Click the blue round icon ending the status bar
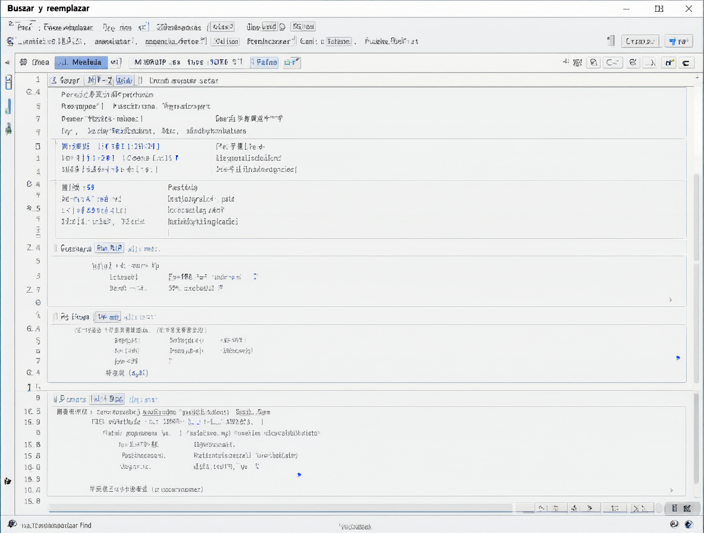The height and width of the screenshot is (533, 704). 689,524
